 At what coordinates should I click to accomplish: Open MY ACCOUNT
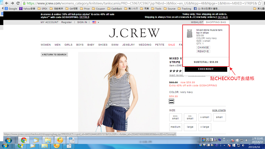point(49,22)
